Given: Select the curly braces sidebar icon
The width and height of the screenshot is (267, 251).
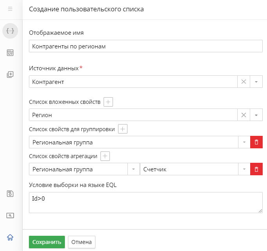Looking at the screenshot, I should tap(10, 31).
